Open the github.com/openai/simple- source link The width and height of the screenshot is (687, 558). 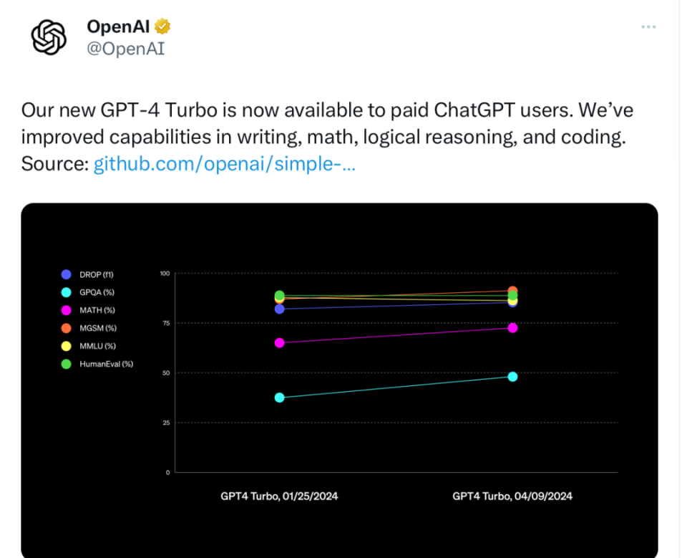[x=224, y=164]
